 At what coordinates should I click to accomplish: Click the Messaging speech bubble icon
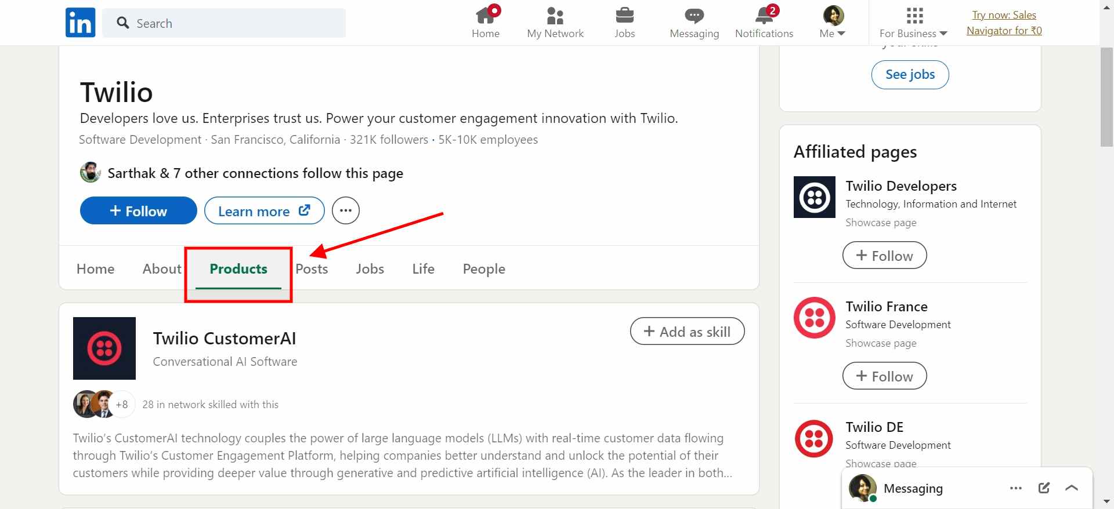point(694,16)
